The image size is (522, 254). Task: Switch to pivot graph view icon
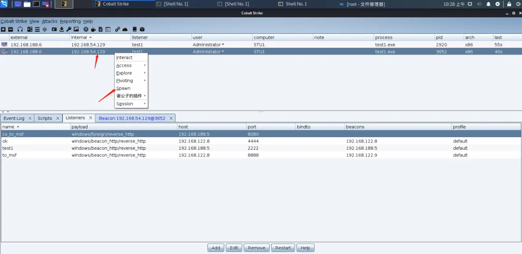click(x=30, y=29)
